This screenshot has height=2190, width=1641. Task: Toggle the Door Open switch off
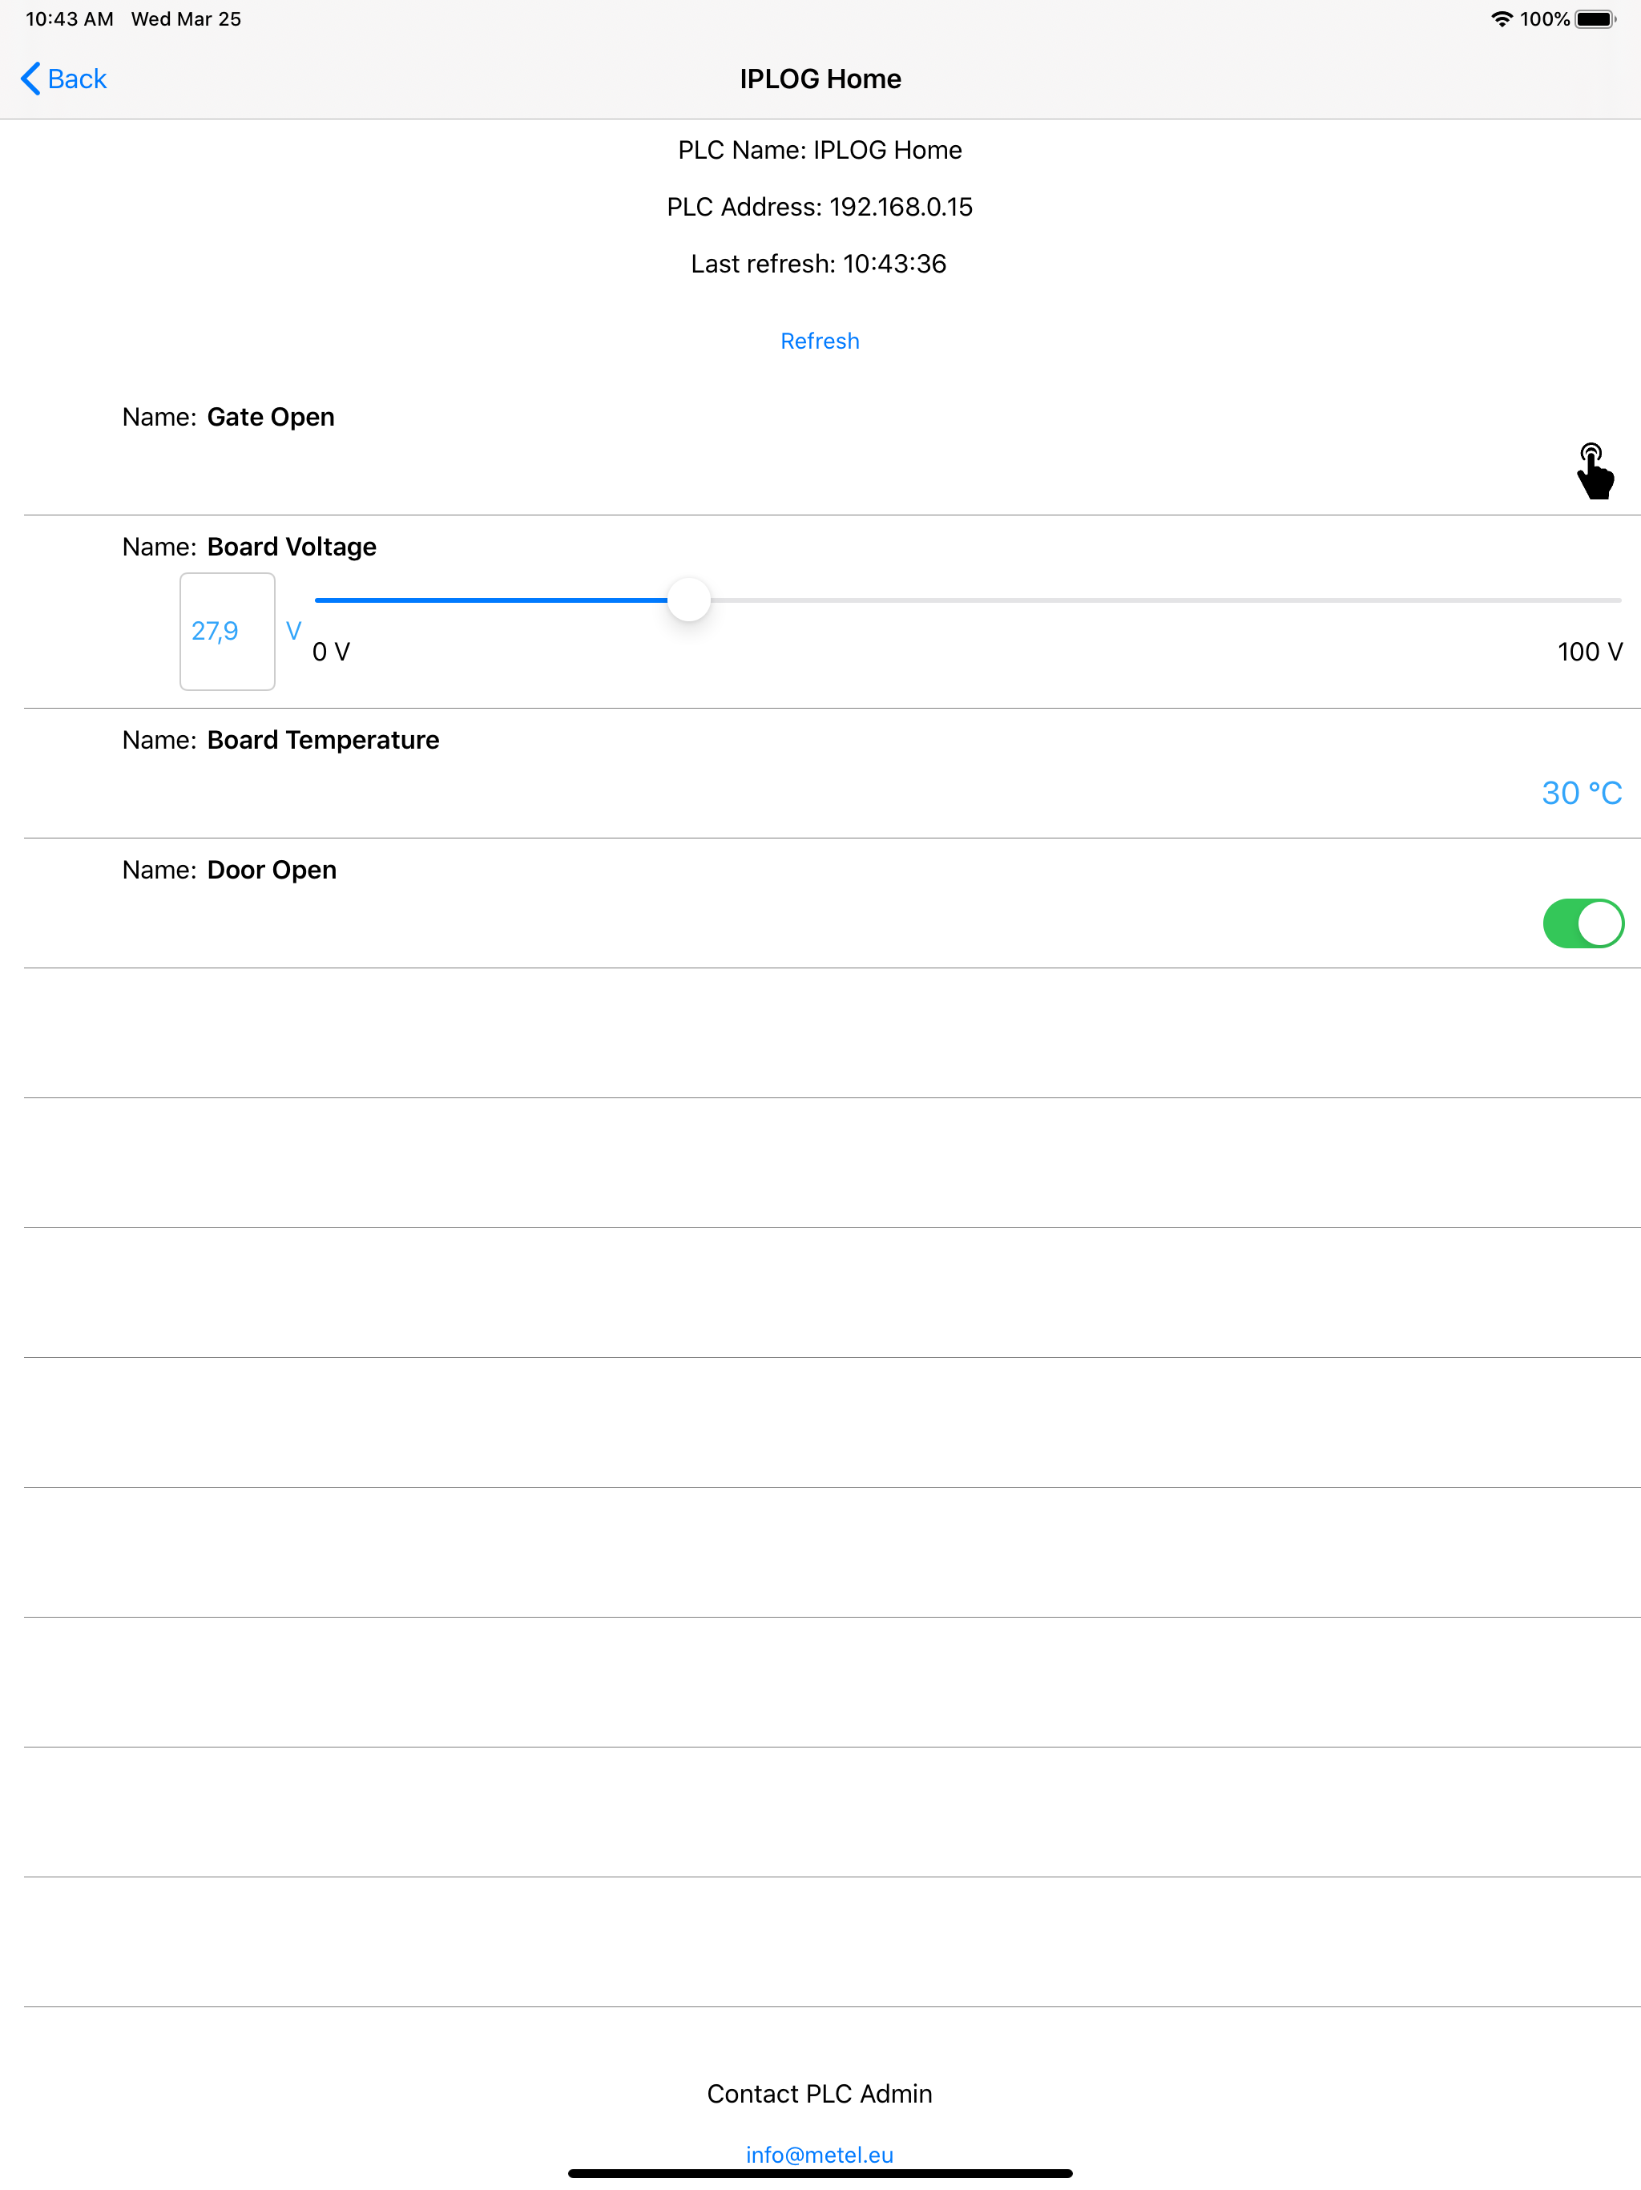1583,923
